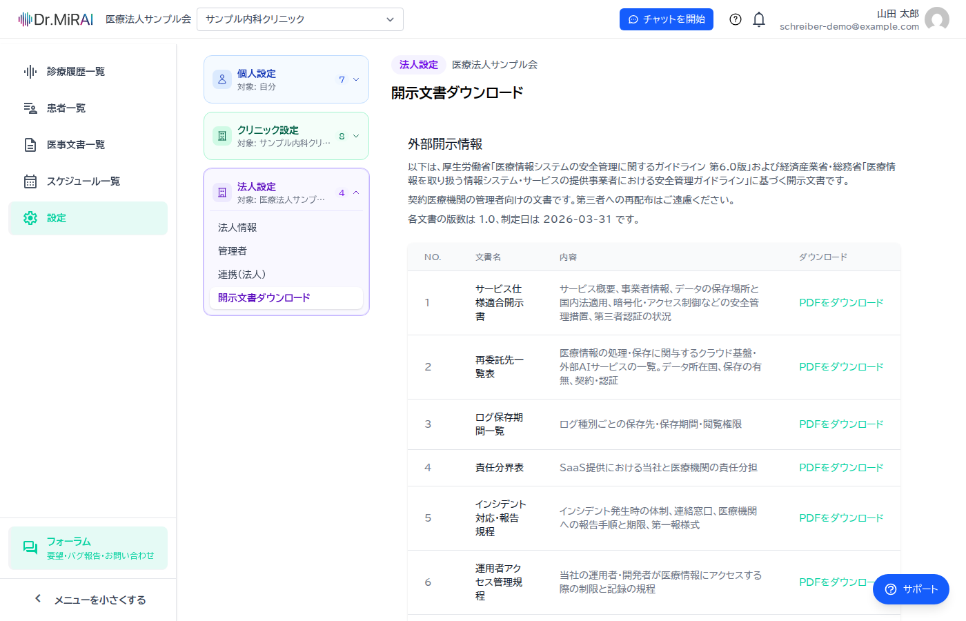This screenshot has width=966, height=621.
Task: Click the 開示文書ダウンロード page heading
Action: pos(457,93)
